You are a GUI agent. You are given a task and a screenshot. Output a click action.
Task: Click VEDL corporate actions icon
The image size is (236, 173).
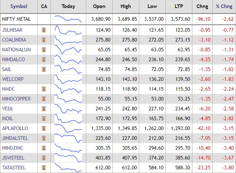tap(44, 109)
